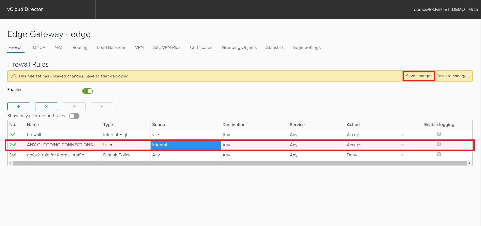Image resolution: width=481 pixels, height=226 pixels.
Task: Open the DHCP tab
Action: tap(39, 47)
